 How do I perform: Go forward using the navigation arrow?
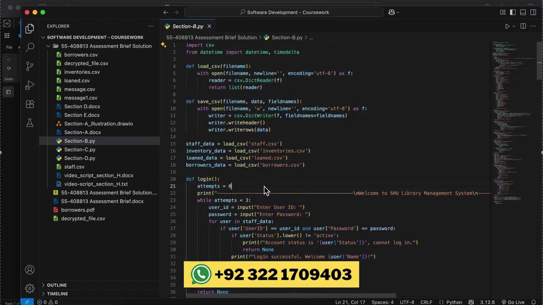pyautogui.click(x=176, y=12)
